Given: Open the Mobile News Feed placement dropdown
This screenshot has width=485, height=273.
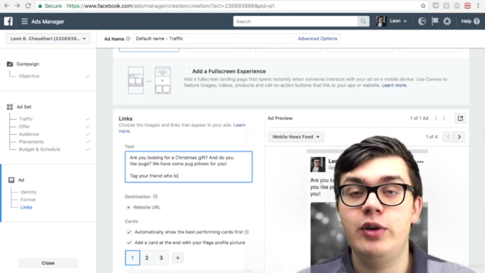Looking at the screenshot, I should pos(296,136).
